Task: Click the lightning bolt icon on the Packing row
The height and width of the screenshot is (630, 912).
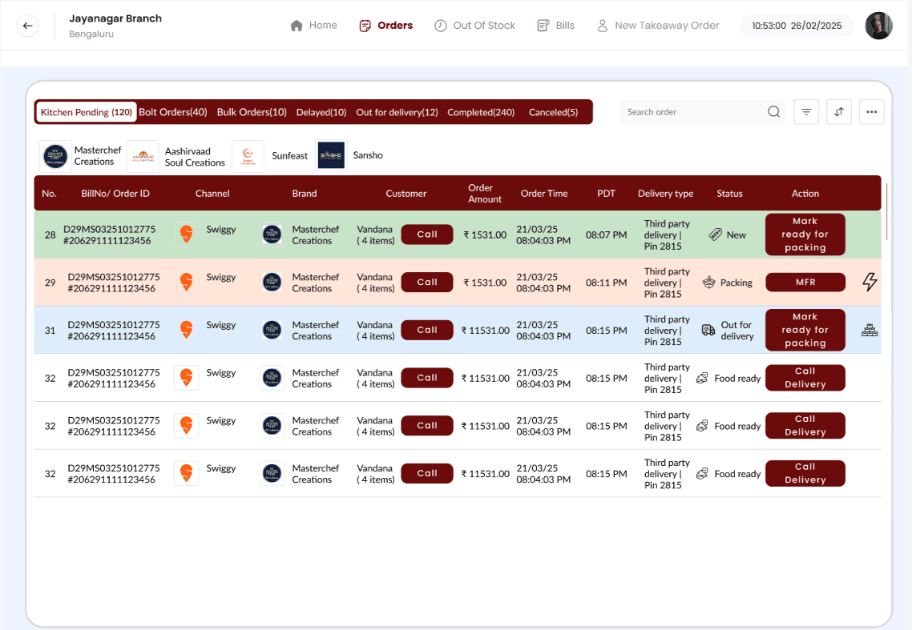Action: point(869,282)
